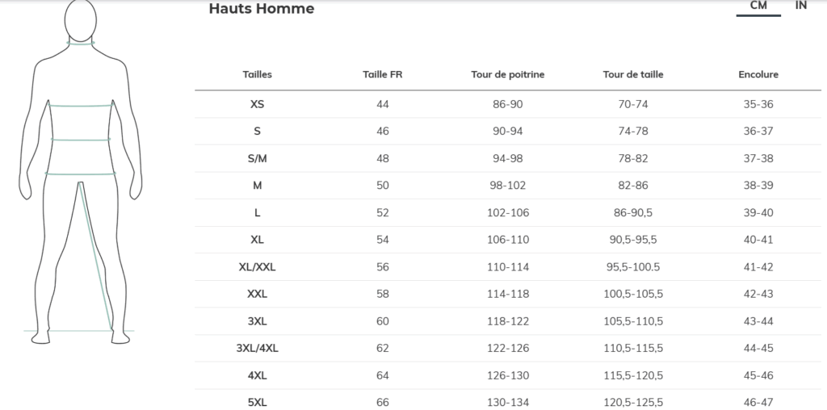Click the waist measurement line on figure

[x=81, y=140]
